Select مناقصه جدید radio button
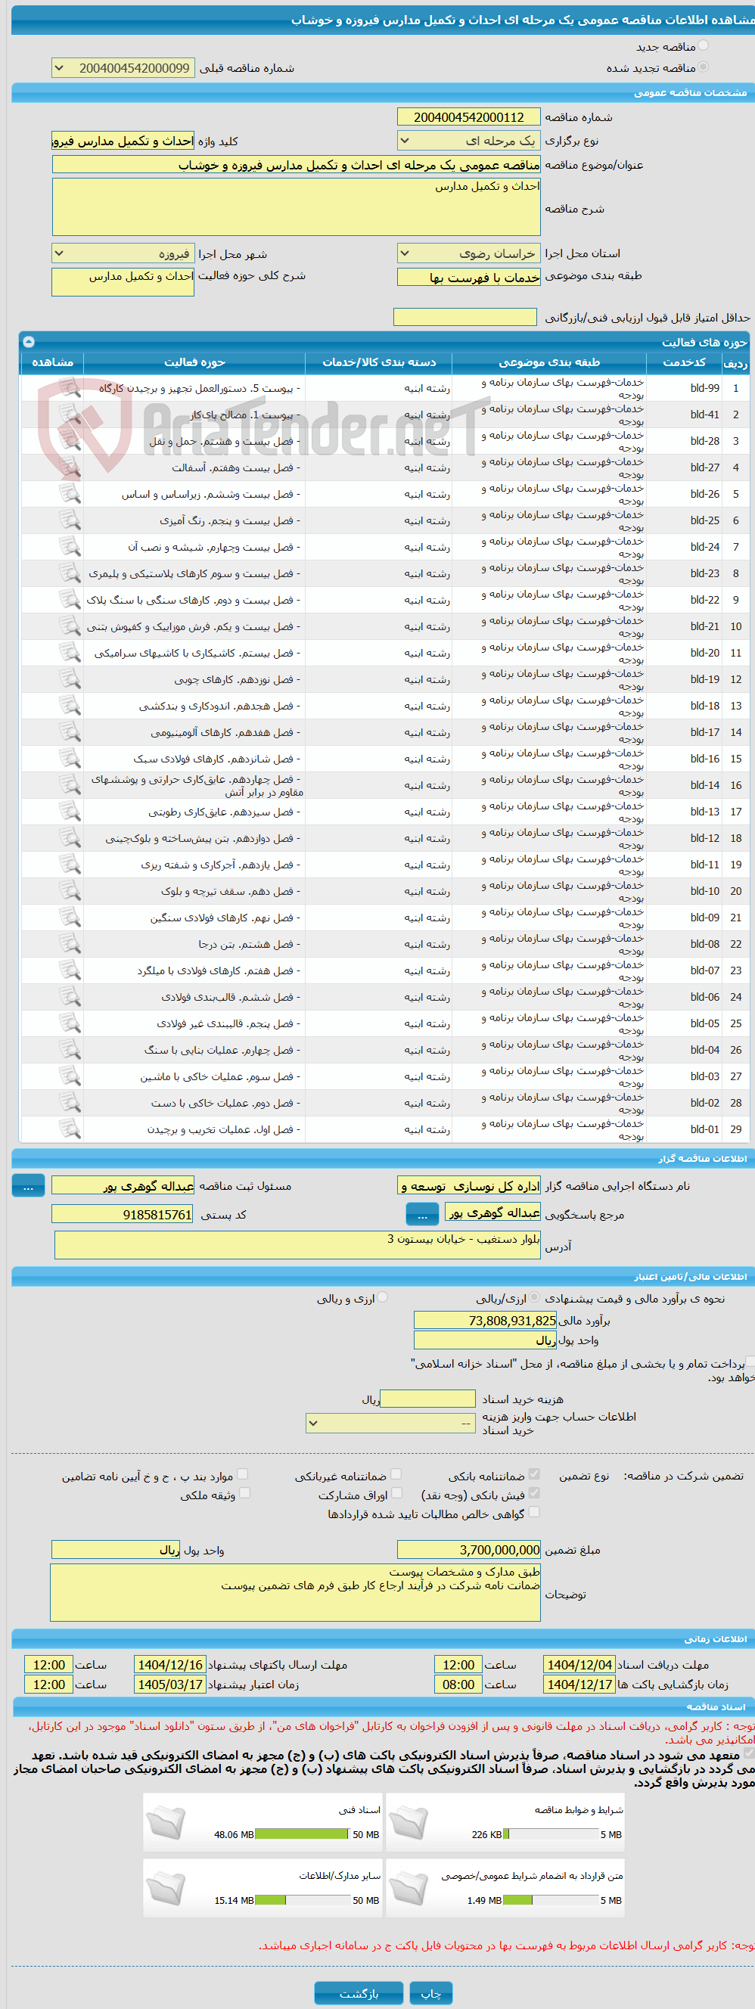 [x=704, y=46]
